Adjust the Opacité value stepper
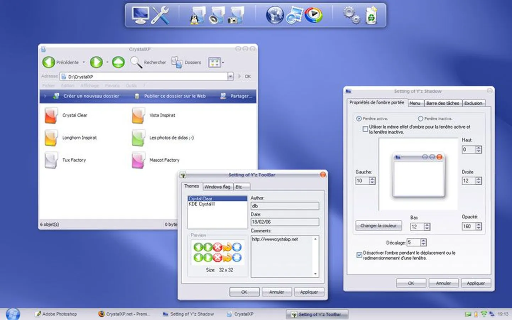 tap(479, 226)
